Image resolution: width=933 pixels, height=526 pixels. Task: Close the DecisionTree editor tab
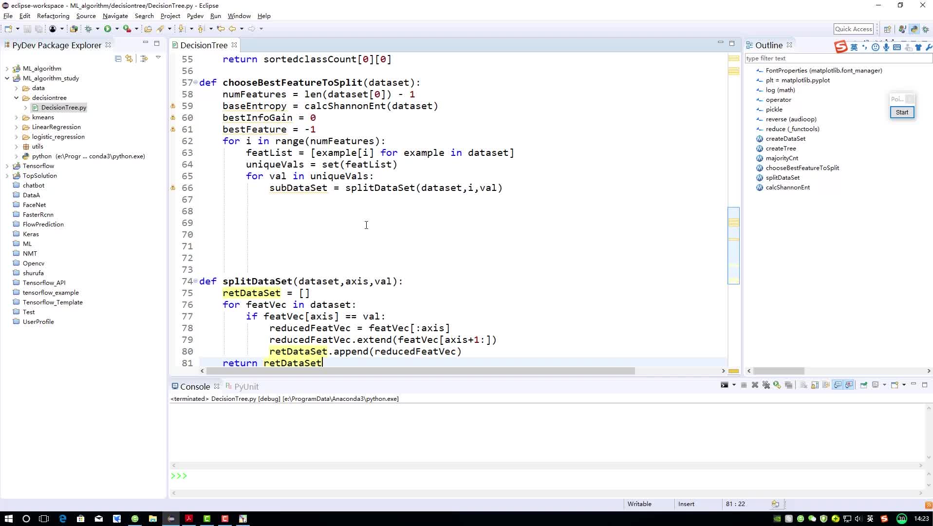coord(234,45)
